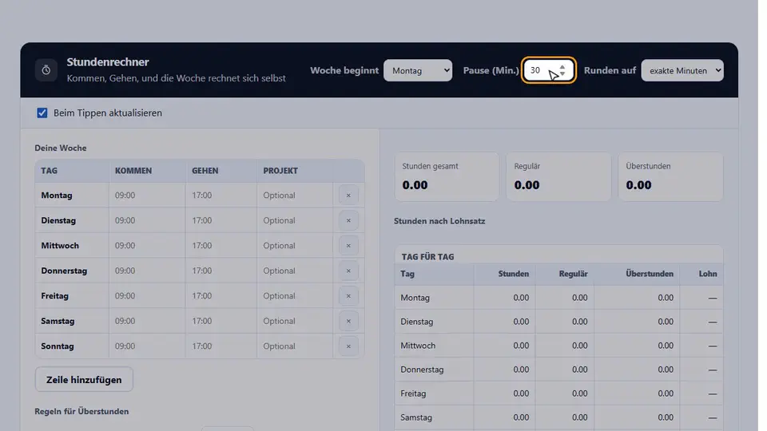Open the Woche beginnt dropdown
Image resolution: width=767 pixels, height=431 pixels.
click(x=418, y=70)
